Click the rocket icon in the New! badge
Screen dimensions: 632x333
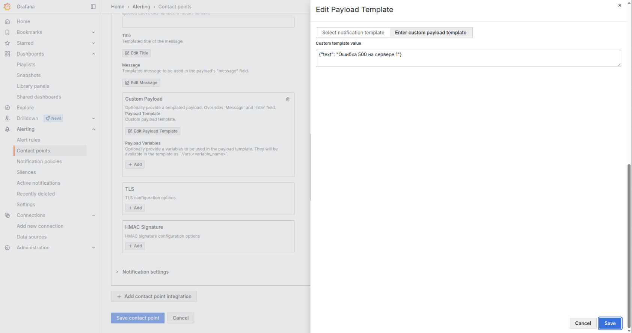point(48,118)
